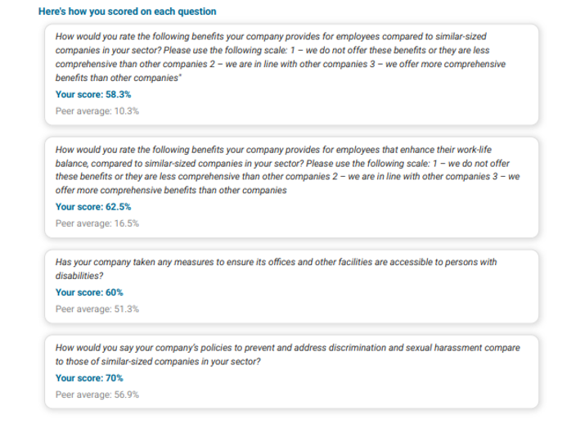Image resolution: width=576 pixels, height=442 pixels.
Task: Click 'Peer average: 56.9%' label
Action: click(x=97, y=395)
